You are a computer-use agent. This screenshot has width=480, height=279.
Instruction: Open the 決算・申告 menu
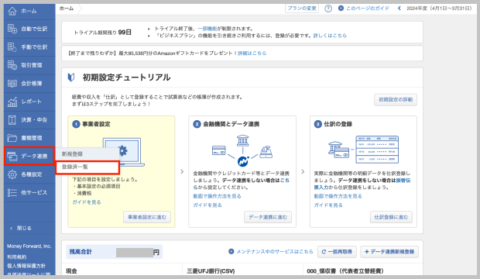(29, 120)
